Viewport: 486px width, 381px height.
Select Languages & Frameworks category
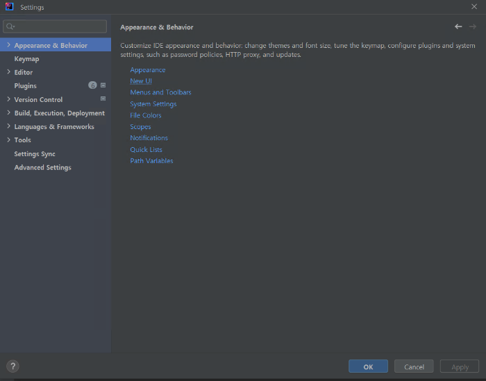(56, 127)
